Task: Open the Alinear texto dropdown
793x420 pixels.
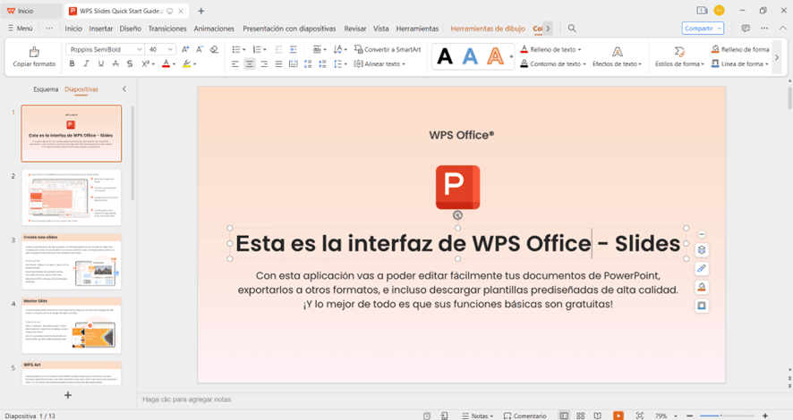Action: (379, 64)
